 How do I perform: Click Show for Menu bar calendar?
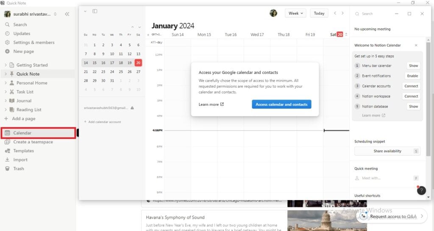[x=413, y=66]
